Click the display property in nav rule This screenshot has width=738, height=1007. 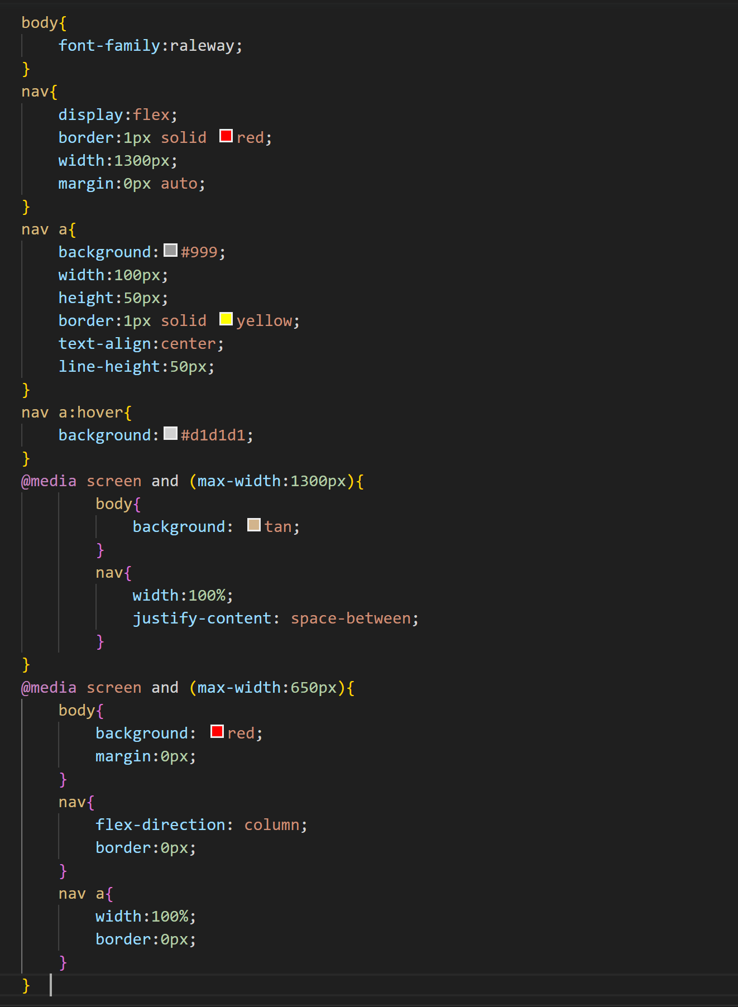pyautogui.click(x=90, y=115)
